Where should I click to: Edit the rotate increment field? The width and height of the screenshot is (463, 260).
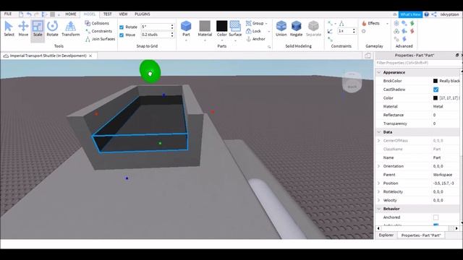coord(156,27)
